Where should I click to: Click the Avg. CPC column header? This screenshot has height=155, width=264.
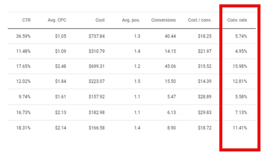click(57, 20)
